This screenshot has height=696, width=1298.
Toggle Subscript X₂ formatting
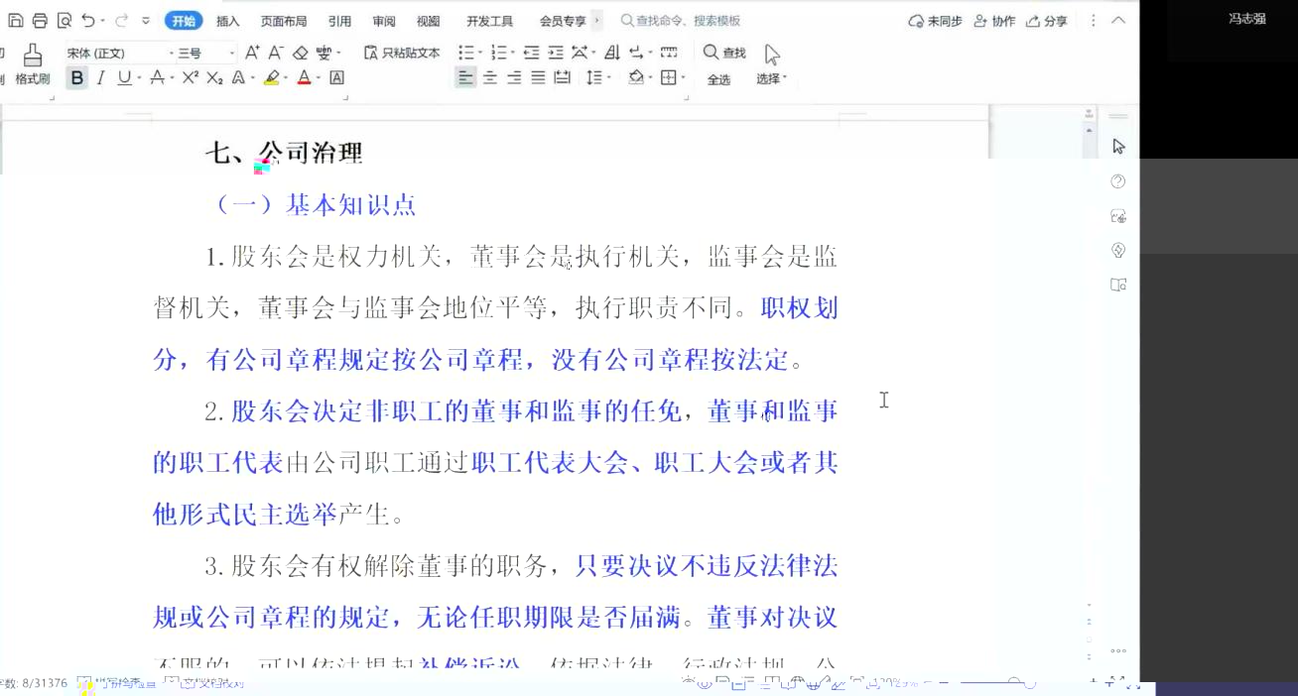214,78
